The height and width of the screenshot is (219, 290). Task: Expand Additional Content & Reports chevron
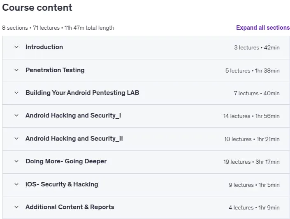pyautogui.click(x=16, y=207)
